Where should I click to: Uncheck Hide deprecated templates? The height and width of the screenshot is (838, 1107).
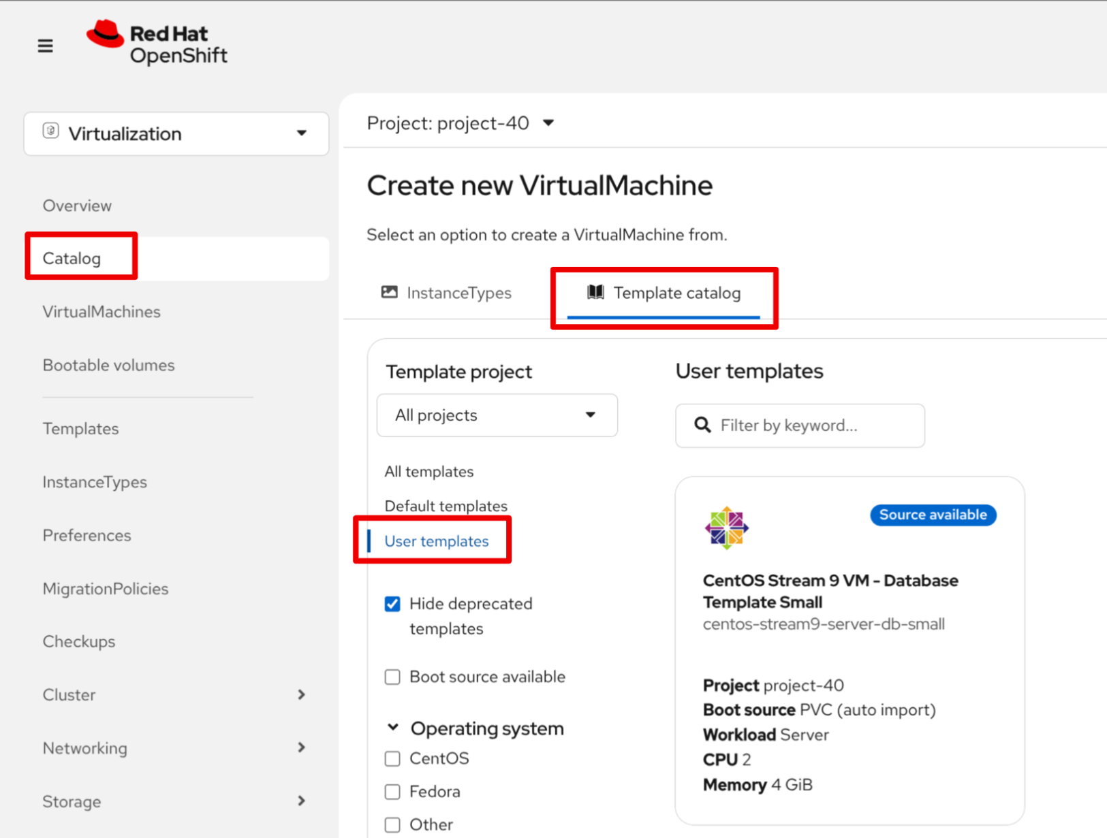pos(392,604)
